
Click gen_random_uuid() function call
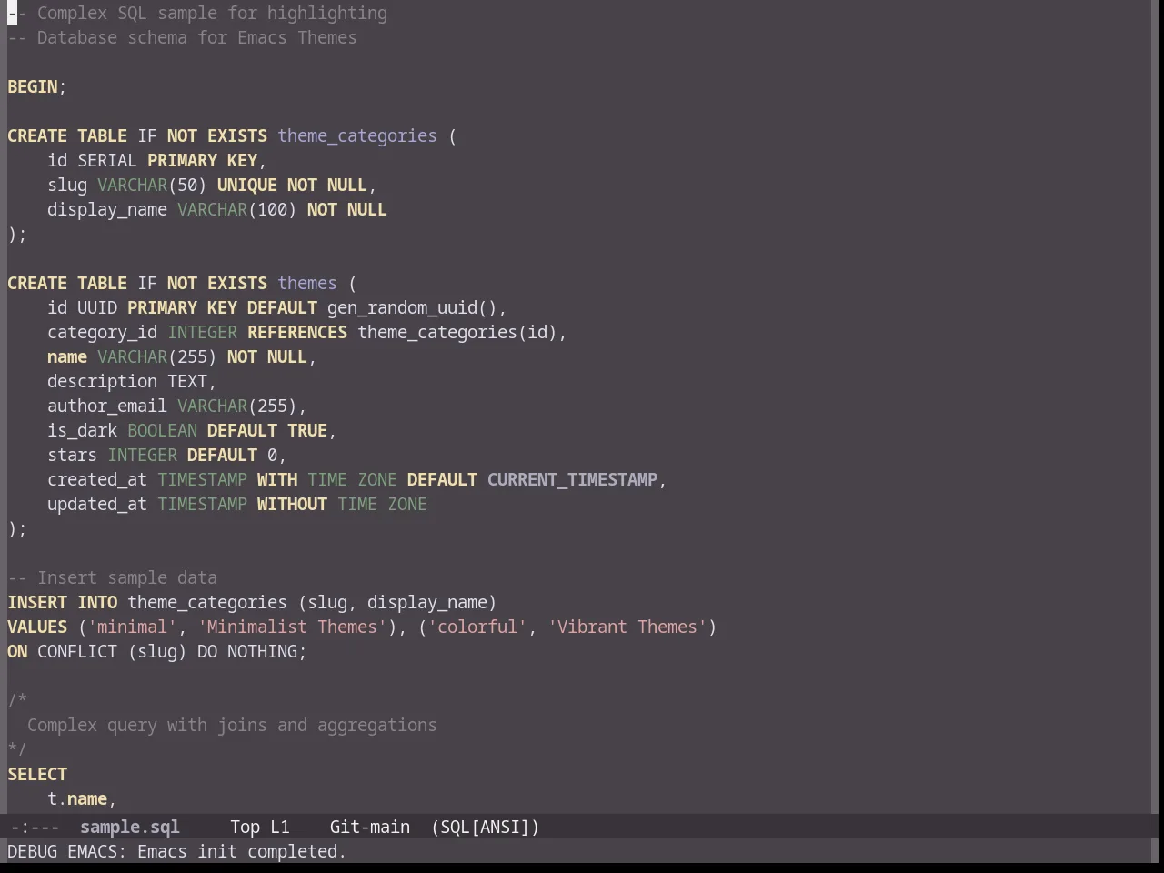(x=412, y=307)
